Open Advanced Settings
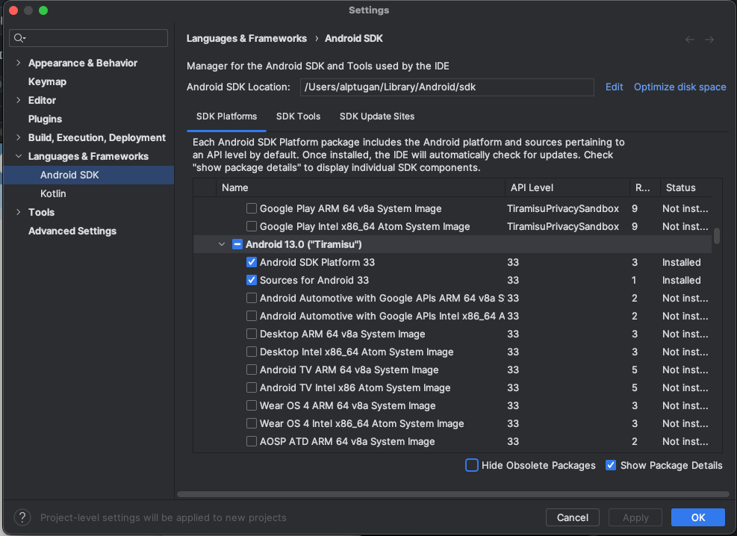The width and height of the screenshot is (737, 536). point(72,231)
